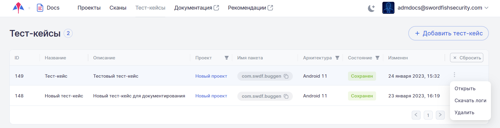The image size is (500, 128).
Task: Open filter for Состояние column
Action: (377, 58)
